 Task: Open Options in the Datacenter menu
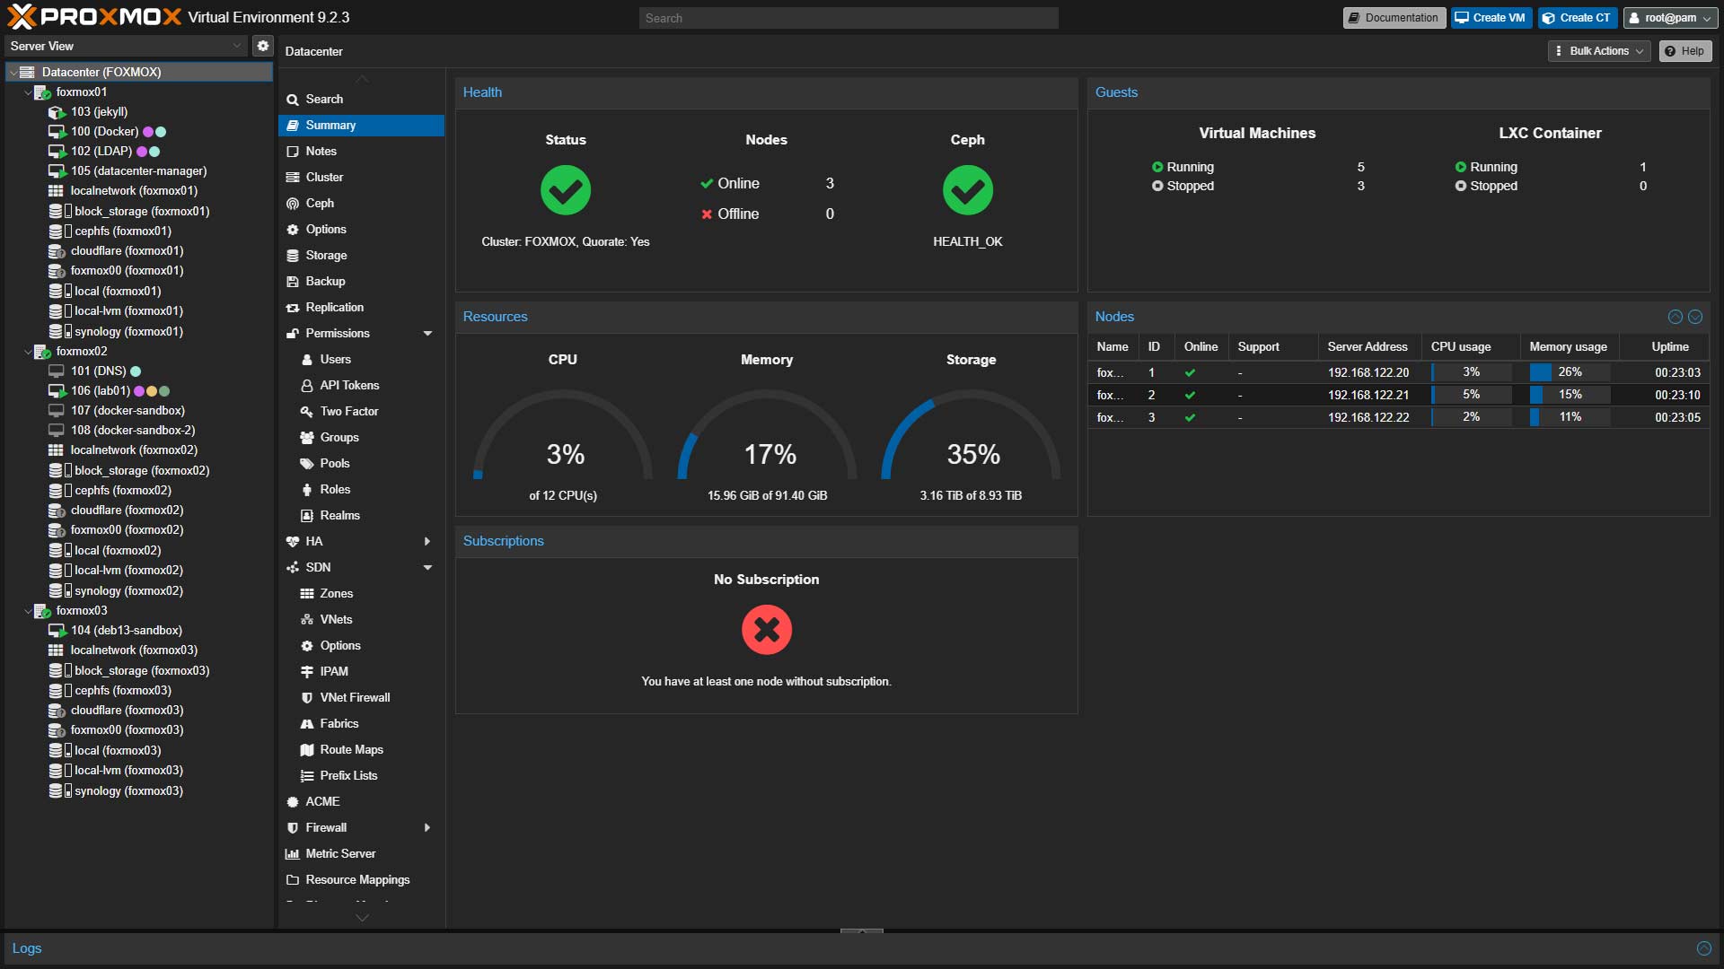pyautogui.click(x=361, y=230)
